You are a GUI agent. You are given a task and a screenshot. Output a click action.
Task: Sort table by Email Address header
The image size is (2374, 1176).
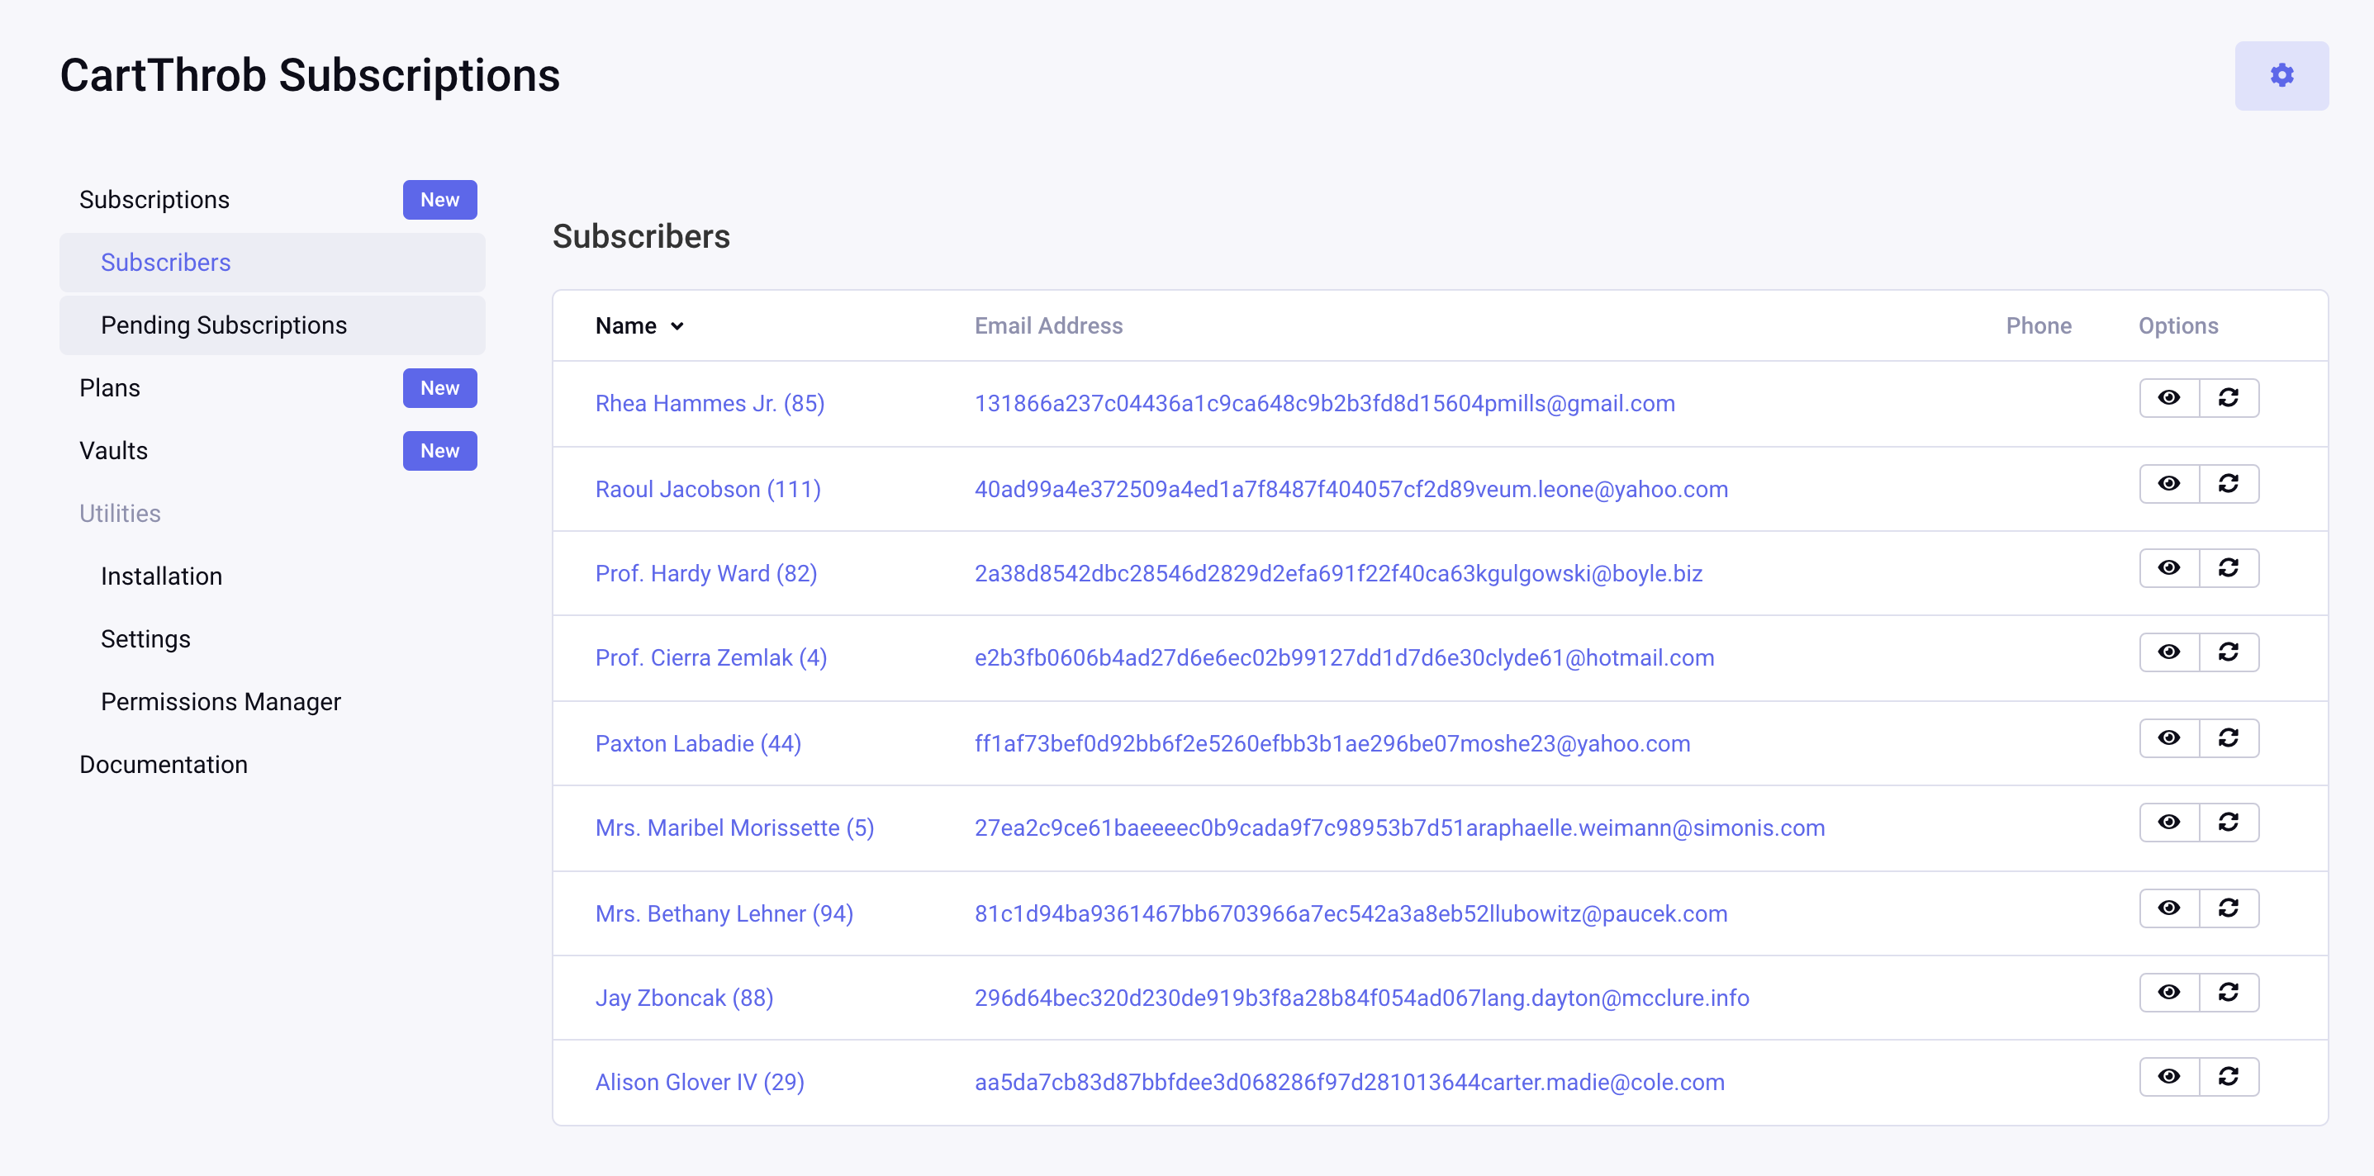click(1048, 326)
